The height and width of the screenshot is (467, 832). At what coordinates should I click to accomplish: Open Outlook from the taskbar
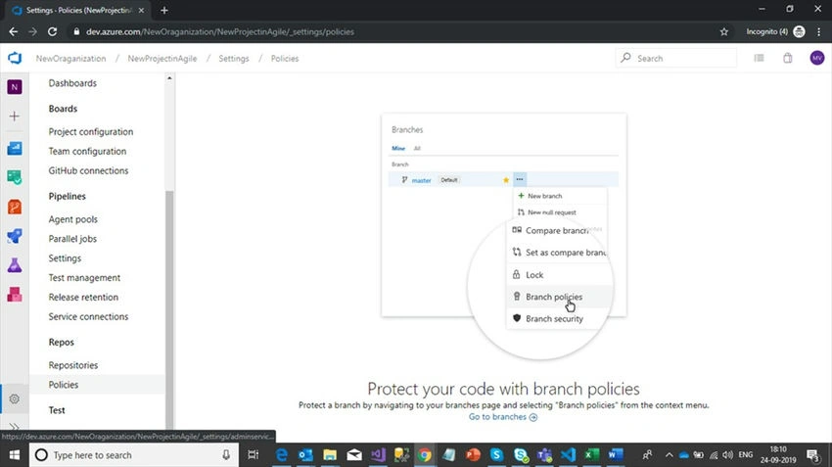(x=305, y=455)
